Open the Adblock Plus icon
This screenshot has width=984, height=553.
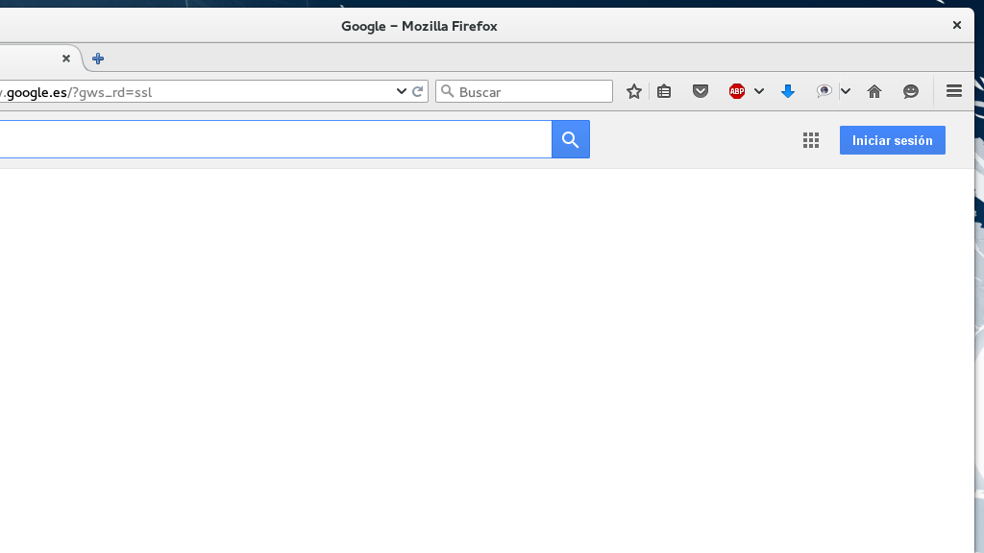pyautogui.click(x=735, y=90)
